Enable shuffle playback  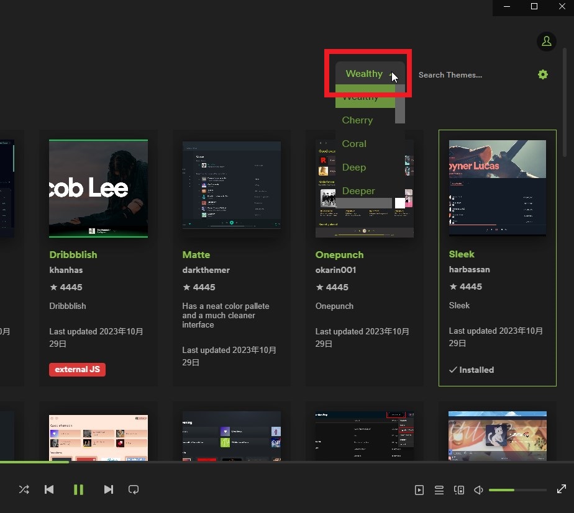(24, 489)
